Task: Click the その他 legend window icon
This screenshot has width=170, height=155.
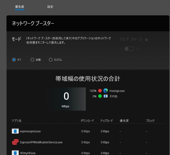Action: tap(106, 96)
